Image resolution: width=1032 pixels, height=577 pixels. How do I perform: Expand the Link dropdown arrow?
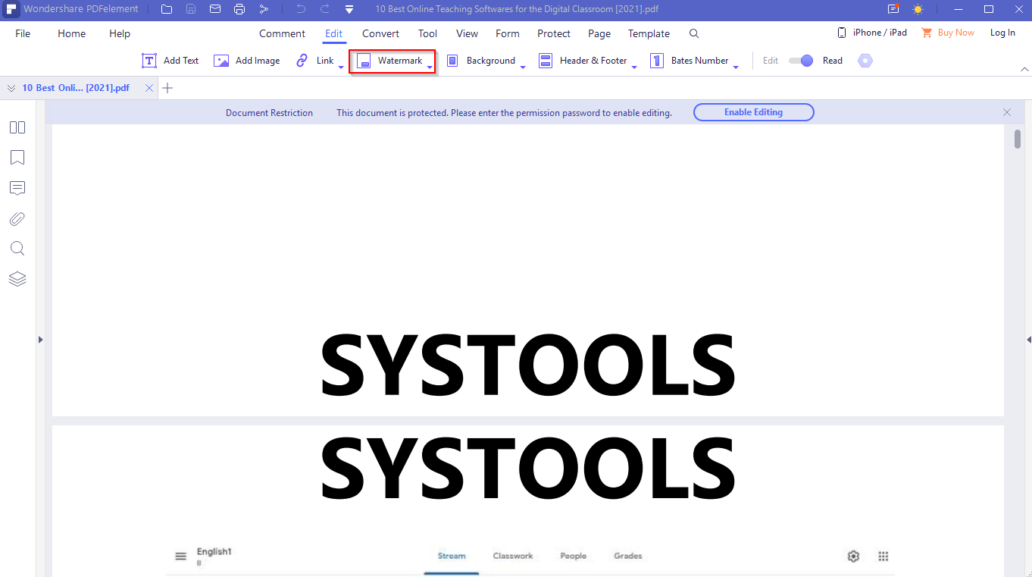pos(341,67)
